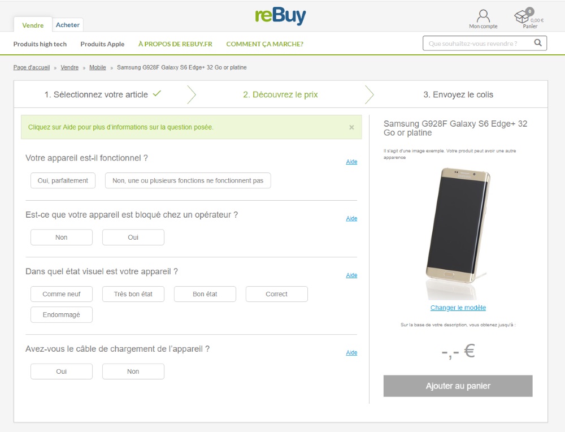The image size is (565, 432).
Task: Open the Vendre tab
Action: pyautogui.click(x=33, y=25)
